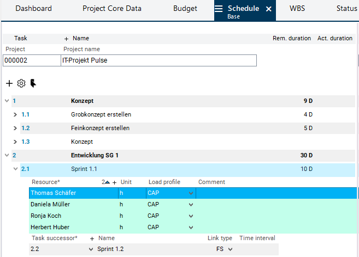Expand task 1.1 Grobkonzept erstellen
The image size is (359, 257).
pyautogui.click(x=15, y=115)
